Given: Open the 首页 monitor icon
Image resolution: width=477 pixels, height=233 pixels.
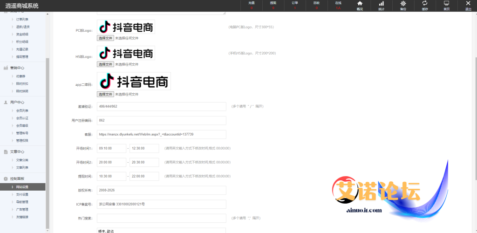Looking at the screenshot, I should tap(447, 3).
